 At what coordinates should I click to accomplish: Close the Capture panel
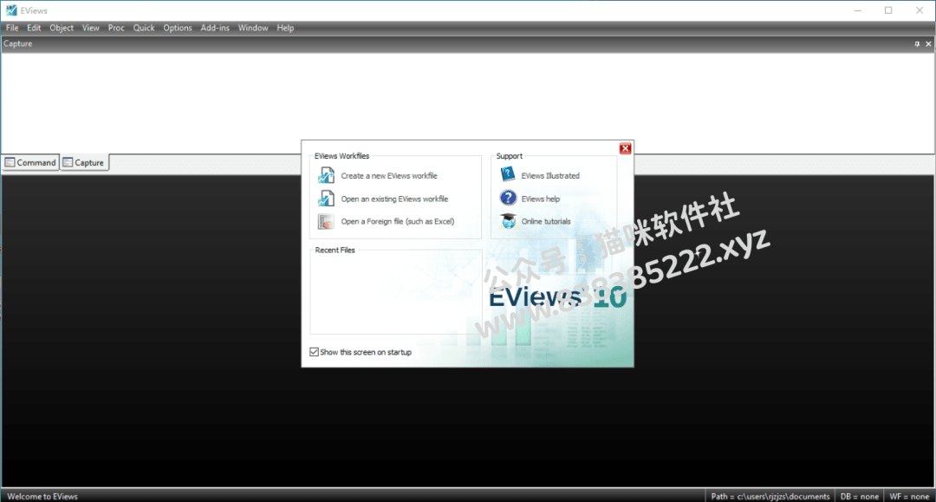[928, 44]
